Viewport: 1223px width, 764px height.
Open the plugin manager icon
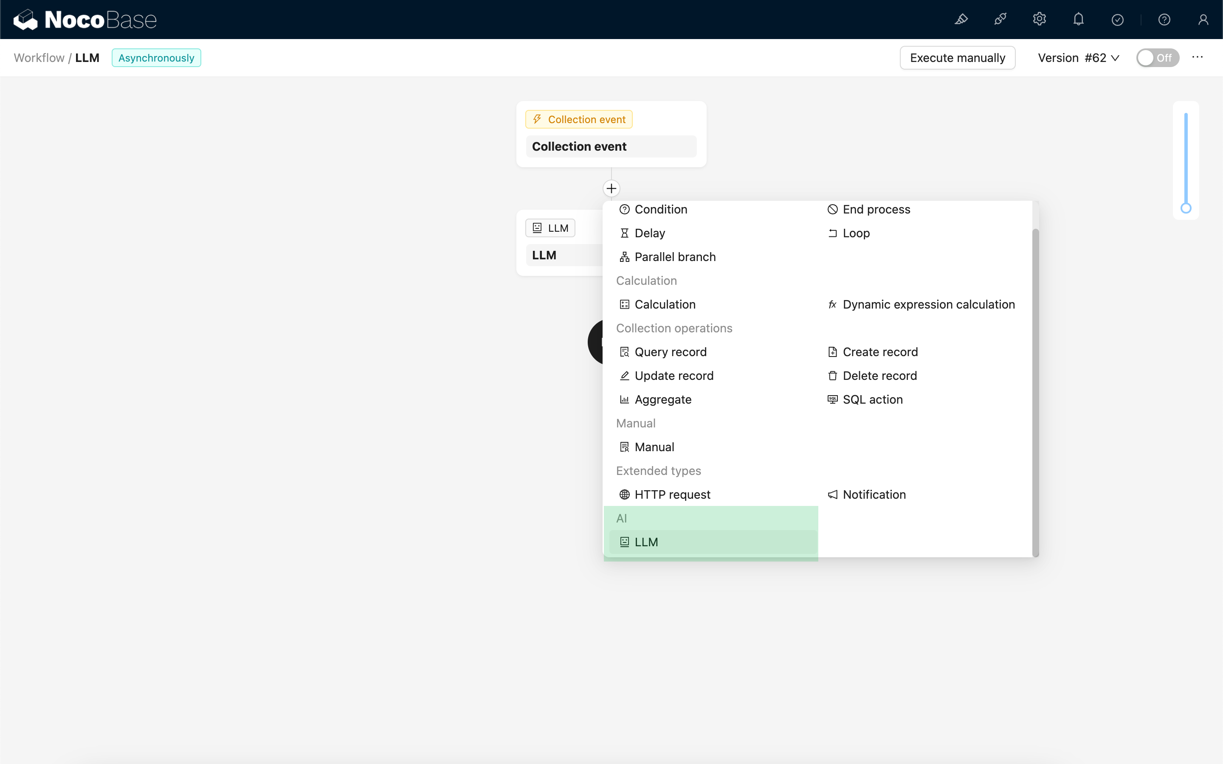coord(1000,20)
